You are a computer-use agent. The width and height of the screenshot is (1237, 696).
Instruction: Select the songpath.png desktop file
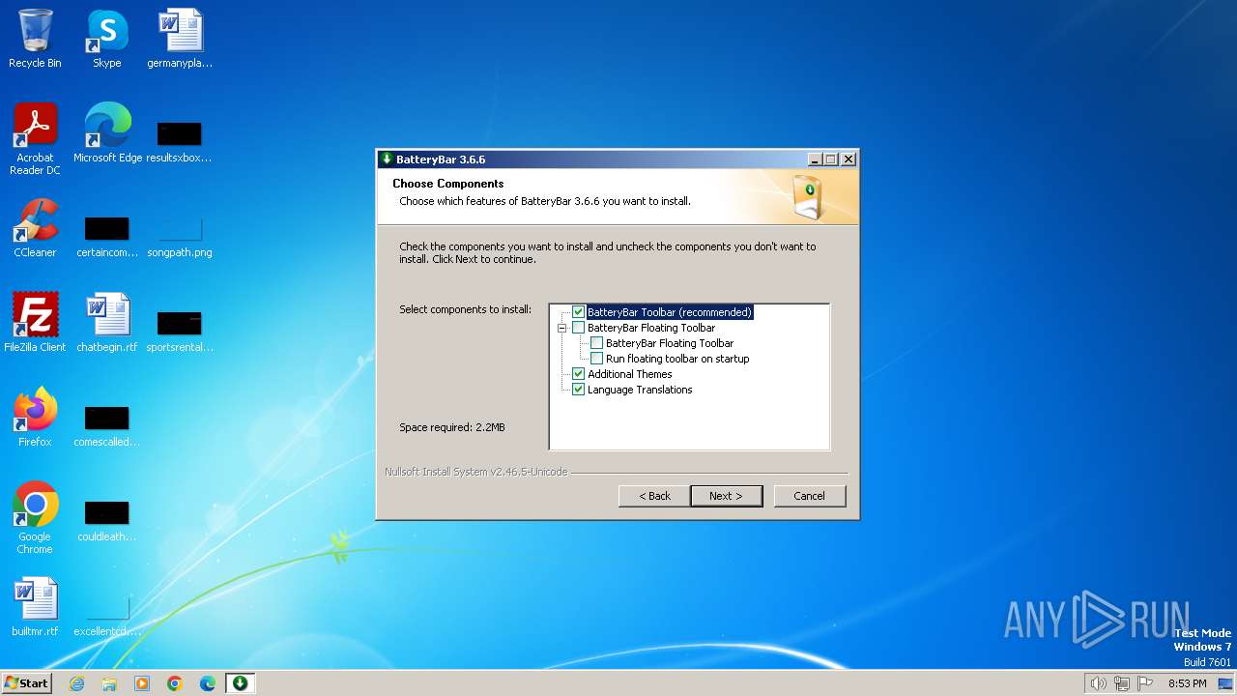[x=180, y=234]
